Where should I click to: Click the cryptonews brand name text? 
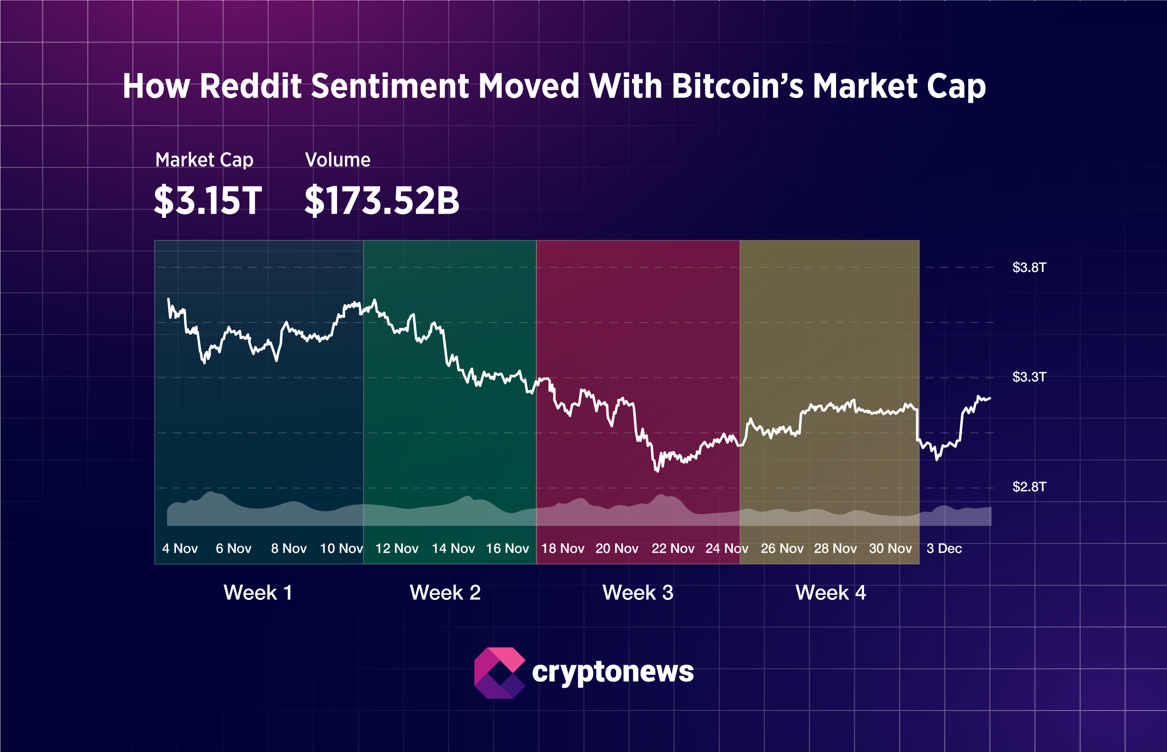coord(612,672)
